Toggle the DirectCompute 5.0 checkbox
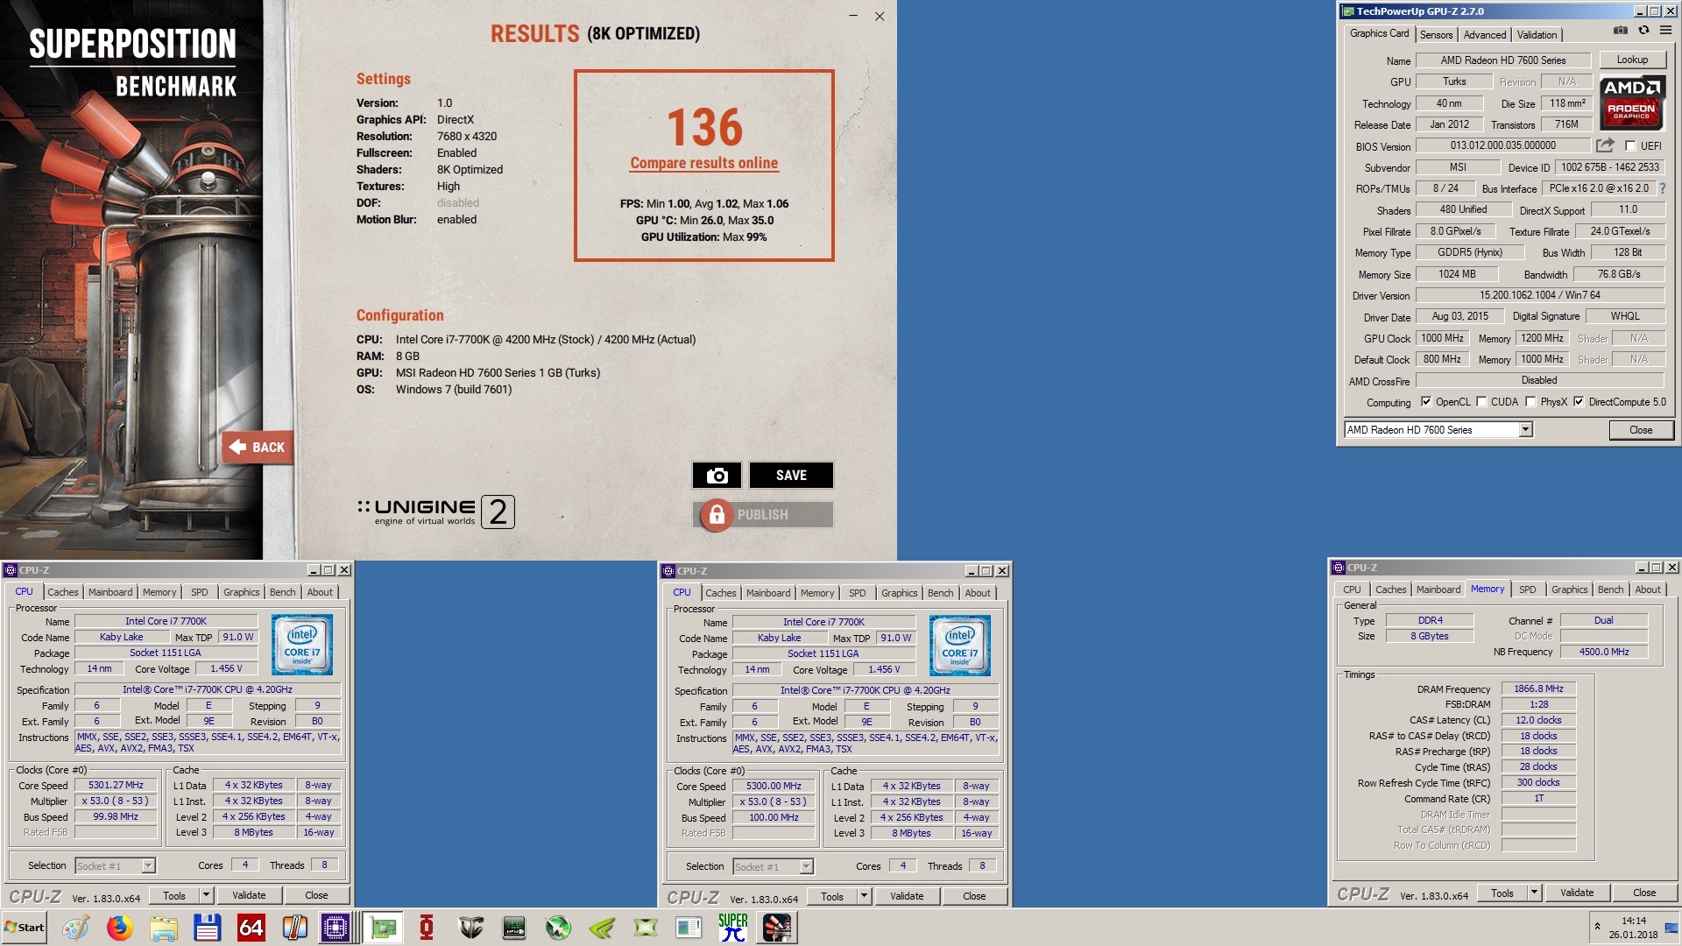Screen dimensions: 1682x946 (1579, 402)
